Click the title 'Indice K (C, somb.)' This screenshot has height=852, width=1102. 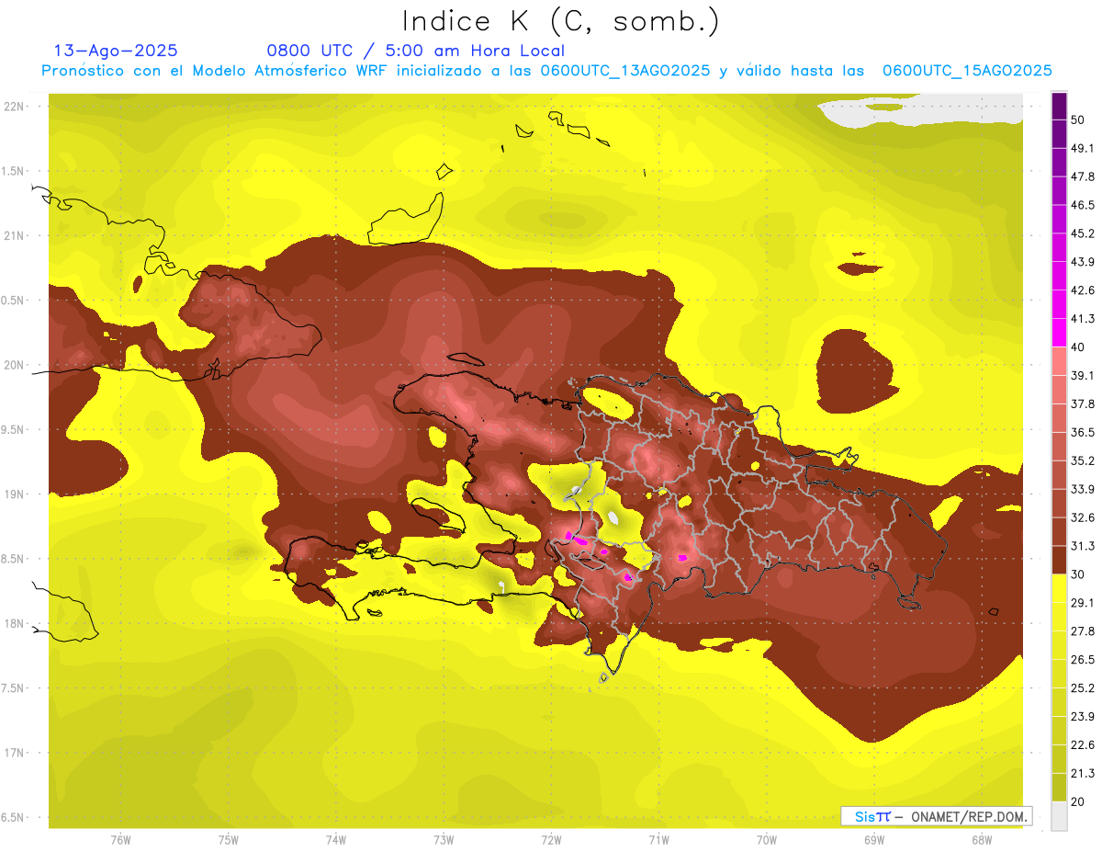(x=561, y=22)
